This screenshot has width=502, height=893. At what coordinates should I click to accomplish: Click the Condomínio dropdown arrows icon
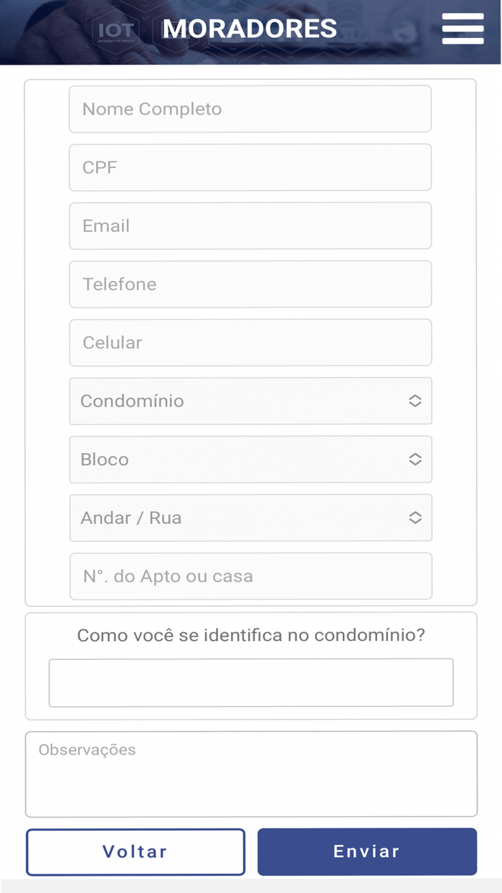click(x=415, y=401)
